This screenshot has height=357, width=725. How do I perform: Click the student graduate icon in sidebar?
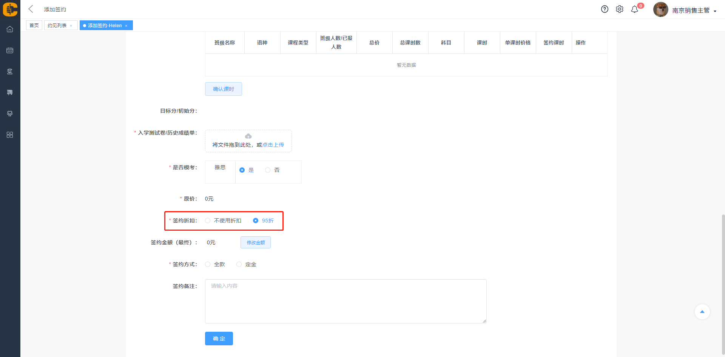10,72
